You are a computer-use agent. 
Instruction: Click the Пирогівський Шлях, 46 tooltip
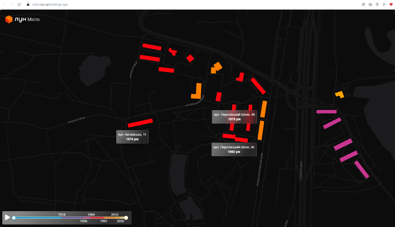pos(234,149)
